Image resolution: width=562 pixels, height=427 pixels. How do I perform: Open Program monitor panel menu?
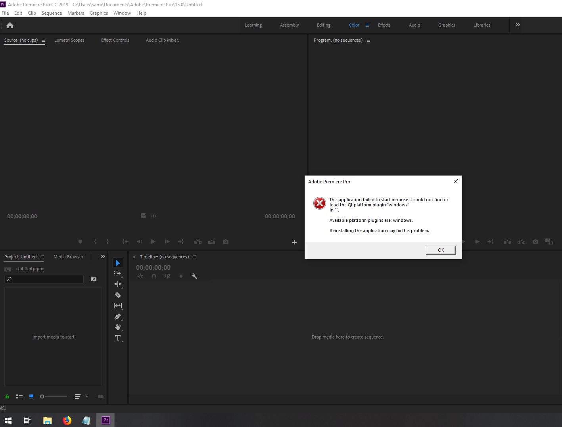click(x=368, y=40)
